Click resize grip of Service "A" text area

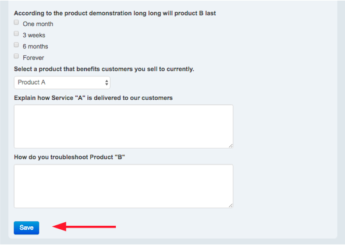click(230, 146)
